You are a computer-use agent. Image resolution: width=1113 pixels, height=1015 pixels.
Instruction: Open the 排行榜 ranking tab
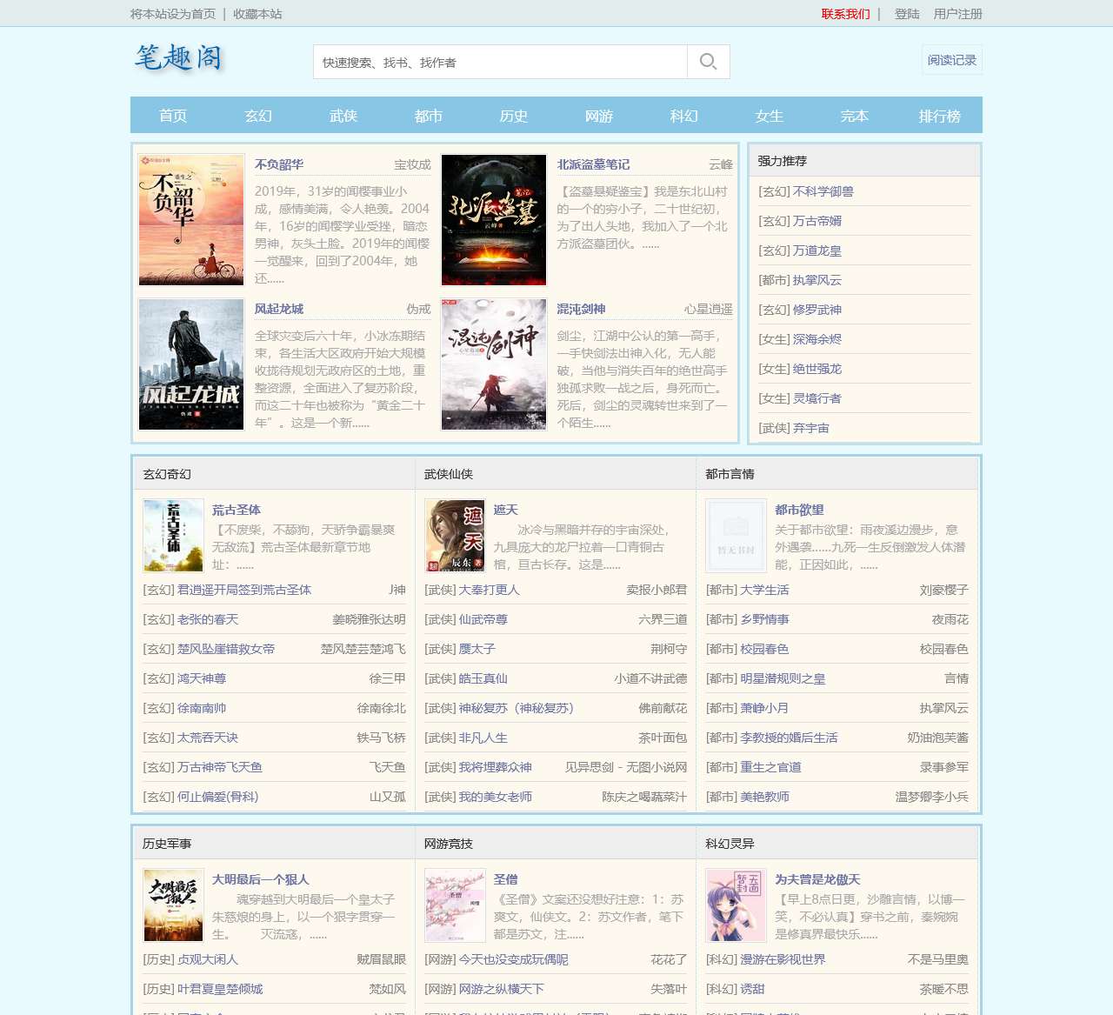pos(939,115)
